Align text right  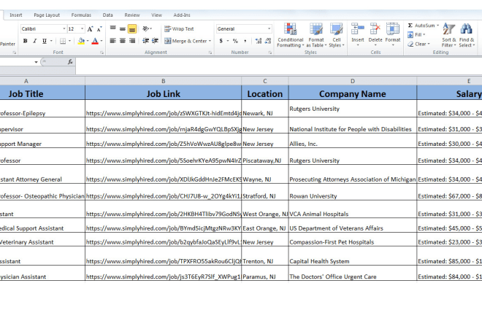coord(132,41)
